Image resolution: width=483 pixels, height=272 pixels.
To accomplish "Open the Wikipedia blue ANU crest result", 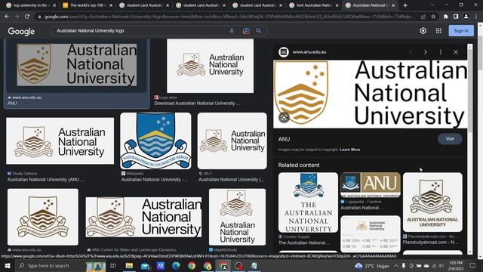I will 155,141.
